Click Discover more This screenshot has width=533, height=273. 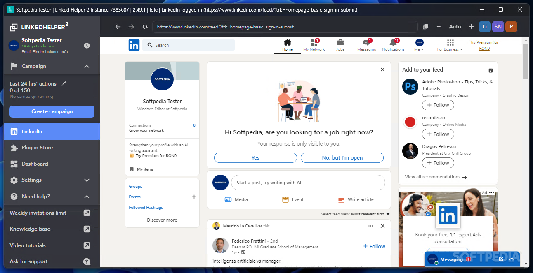click(x=162, y=220)
